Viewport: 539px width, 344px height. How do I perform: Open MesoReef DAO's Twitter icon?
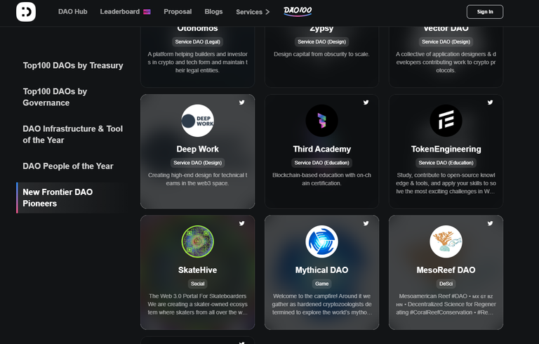(x=490, y=223)
